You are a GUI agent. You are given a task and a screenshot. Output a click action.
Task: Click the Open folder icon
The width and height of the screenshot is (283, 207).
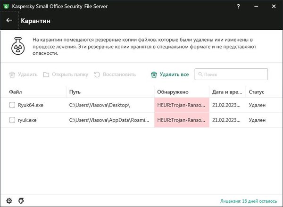click(x=46, y=75)
